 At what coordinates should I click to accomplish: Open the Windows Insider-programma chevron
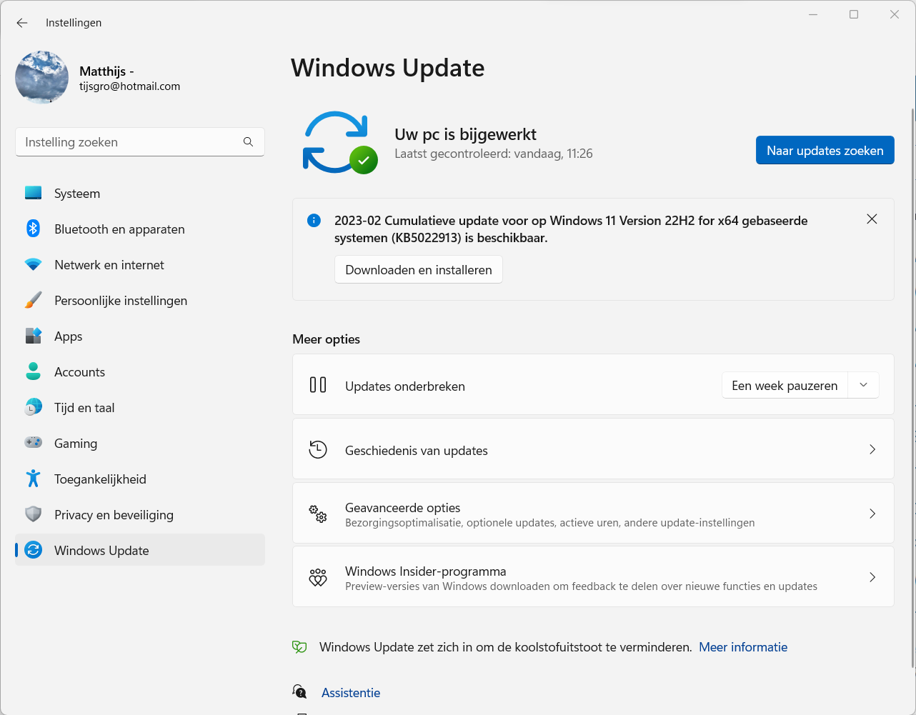tap(872, 577)
